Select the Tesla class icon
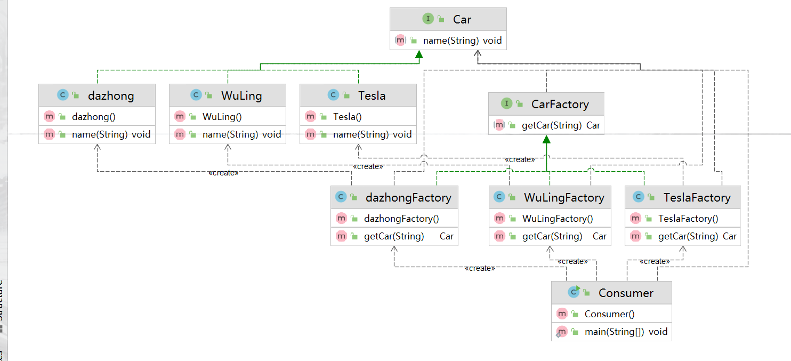The height and width of the screenshot is (361, 791). [333, 95]
